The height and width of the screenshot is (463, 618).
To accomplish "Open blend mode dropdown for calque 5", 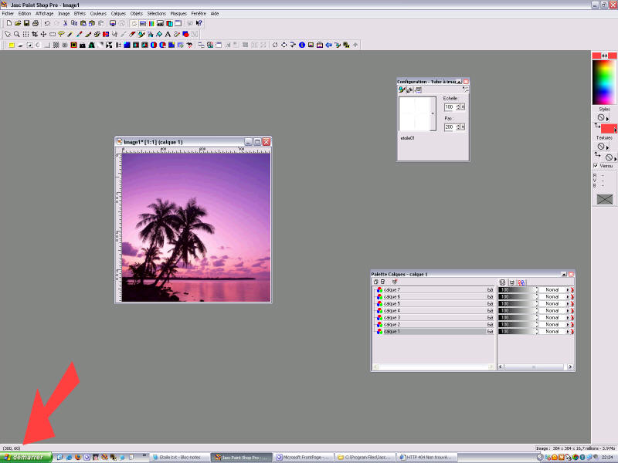I will 554,303.
